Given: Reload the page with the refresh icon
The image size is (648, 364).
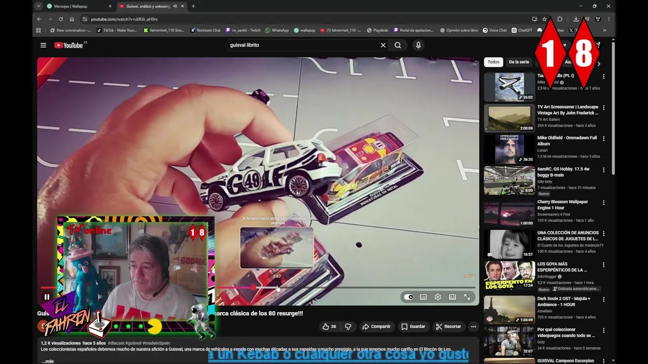Looking at the screenshot, I should point(61,19).
